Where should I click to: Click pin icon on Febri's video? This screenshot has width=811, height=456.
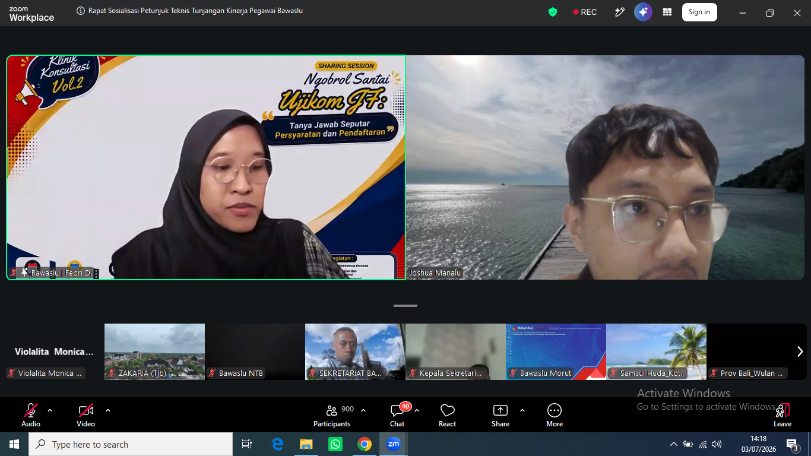point(24,273)
